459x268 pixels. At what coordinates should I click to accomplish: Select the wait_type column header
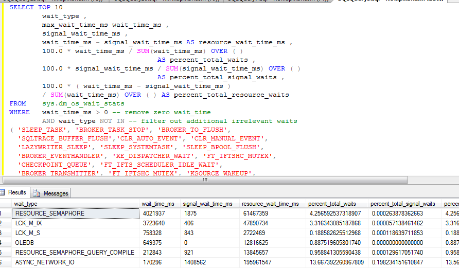point(75,204)
